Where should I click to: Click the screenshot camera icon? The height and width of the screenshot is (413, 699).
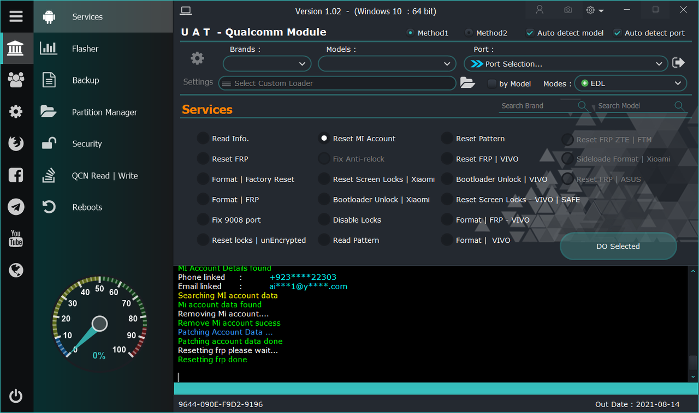pyautogui.click(x=568, y=10)
